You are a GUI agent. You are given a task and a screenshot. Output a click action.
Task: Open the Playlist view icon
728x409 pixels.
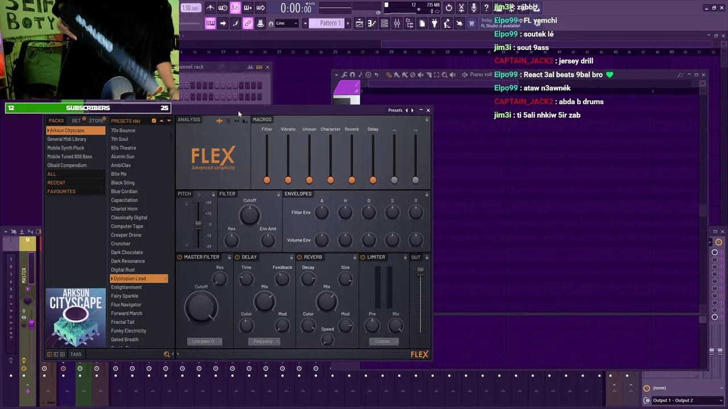click(359, 23)
